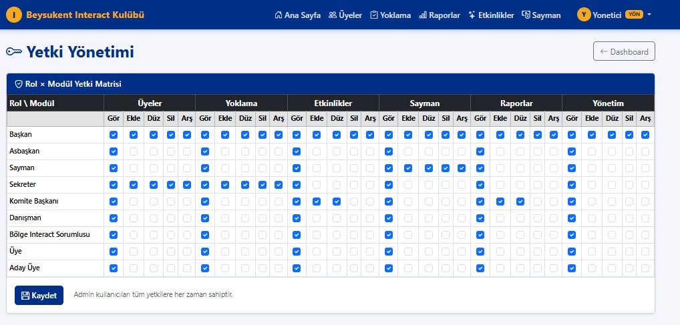
Task: Disable Sayman's Sayman Sil permission
Action: (x=446, y=168)
